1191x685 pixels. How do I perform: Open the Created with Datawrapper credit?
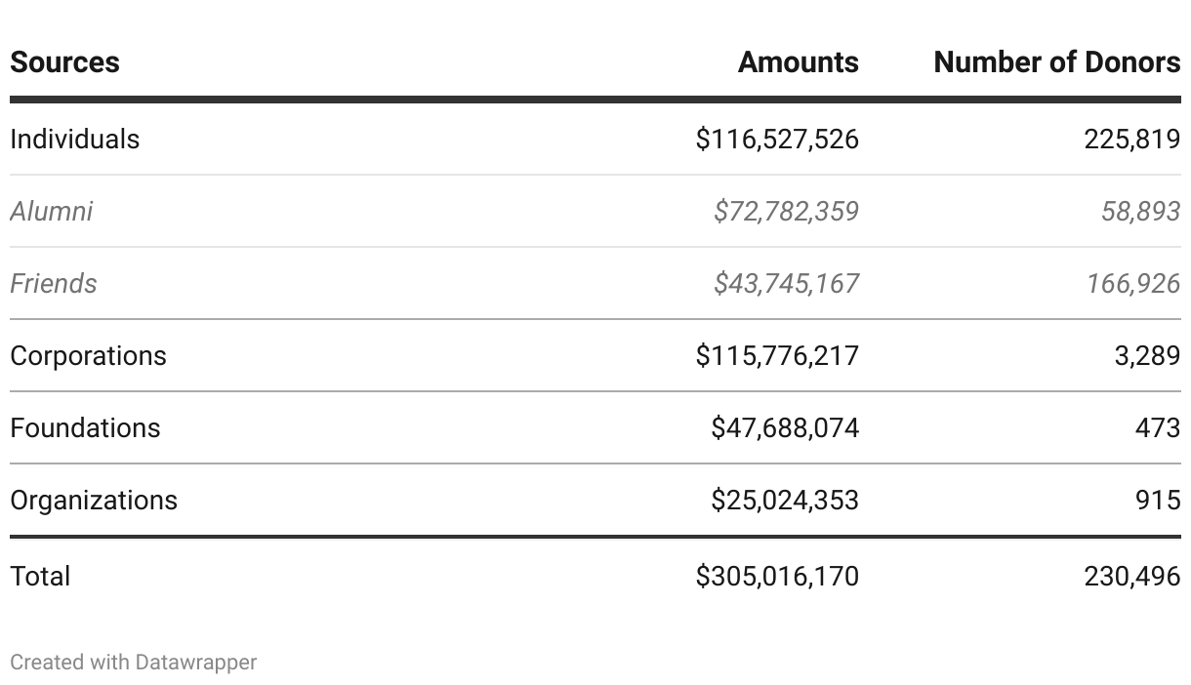(134, 662)
